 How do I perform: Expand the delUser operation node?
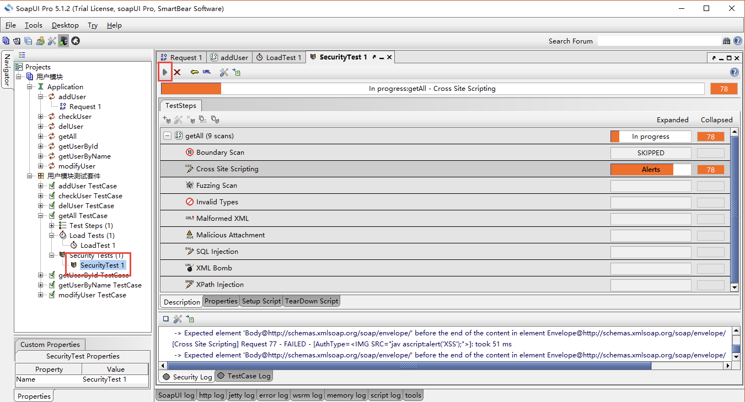(x=41, y=127)
